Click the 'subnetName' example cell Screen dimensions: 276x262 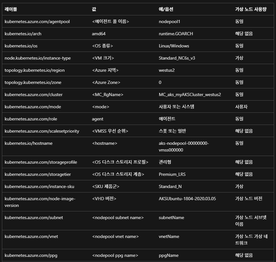[172, 217]
